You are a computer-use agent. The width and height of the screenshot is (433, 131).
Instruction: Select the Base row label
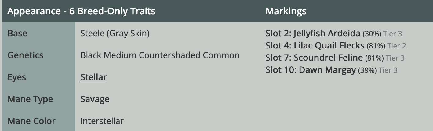[17, 33]
